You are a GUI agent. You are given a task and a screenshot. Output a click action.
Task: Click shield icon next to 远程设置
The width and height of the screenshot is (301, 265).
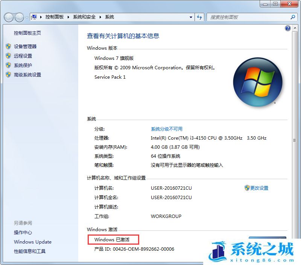8,56
